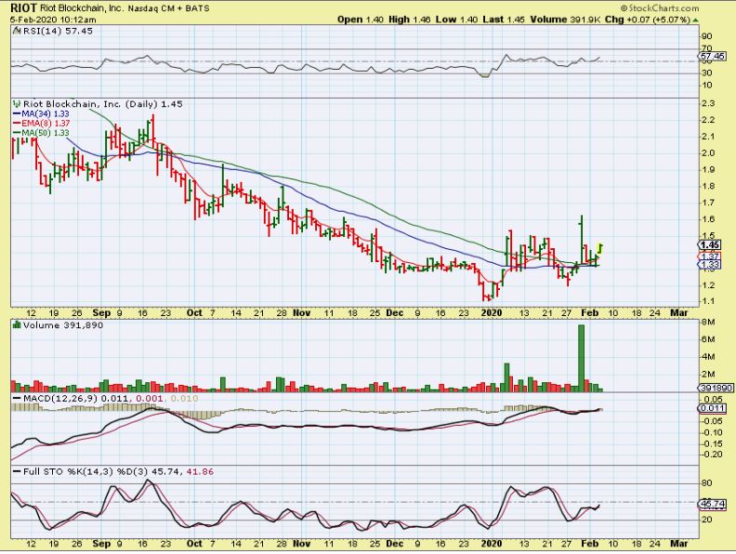Screen dimensions: 736x554
Task: Click the Full STO legend line marker
Action: coord(17,471)
